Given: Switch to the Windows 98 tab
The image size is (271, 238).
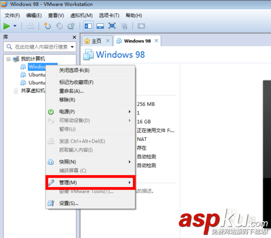Looking at the screenshot, I should click(x=137, y=41).
